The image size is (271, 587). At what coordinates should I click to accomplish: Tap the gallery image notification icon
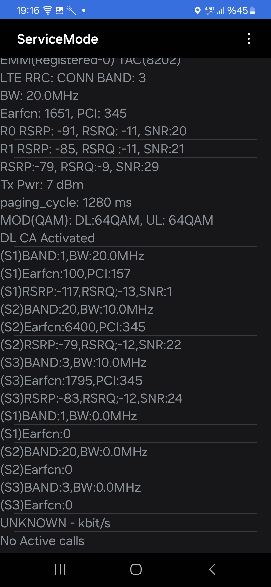click(x=59, y=10)
